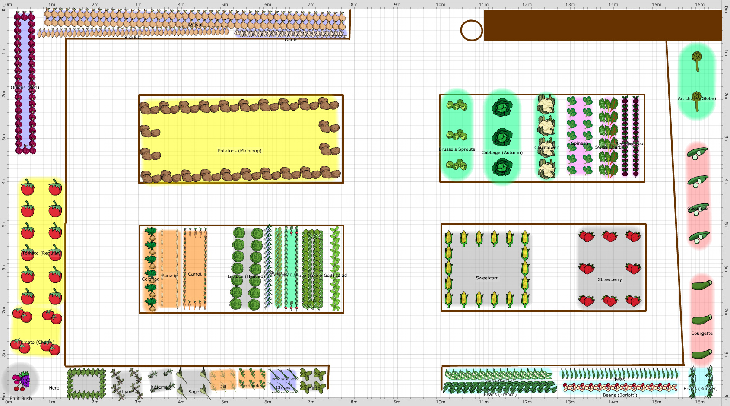
Task: Select the Lettuce (Headed) label
Action: (x=246, y=276)
